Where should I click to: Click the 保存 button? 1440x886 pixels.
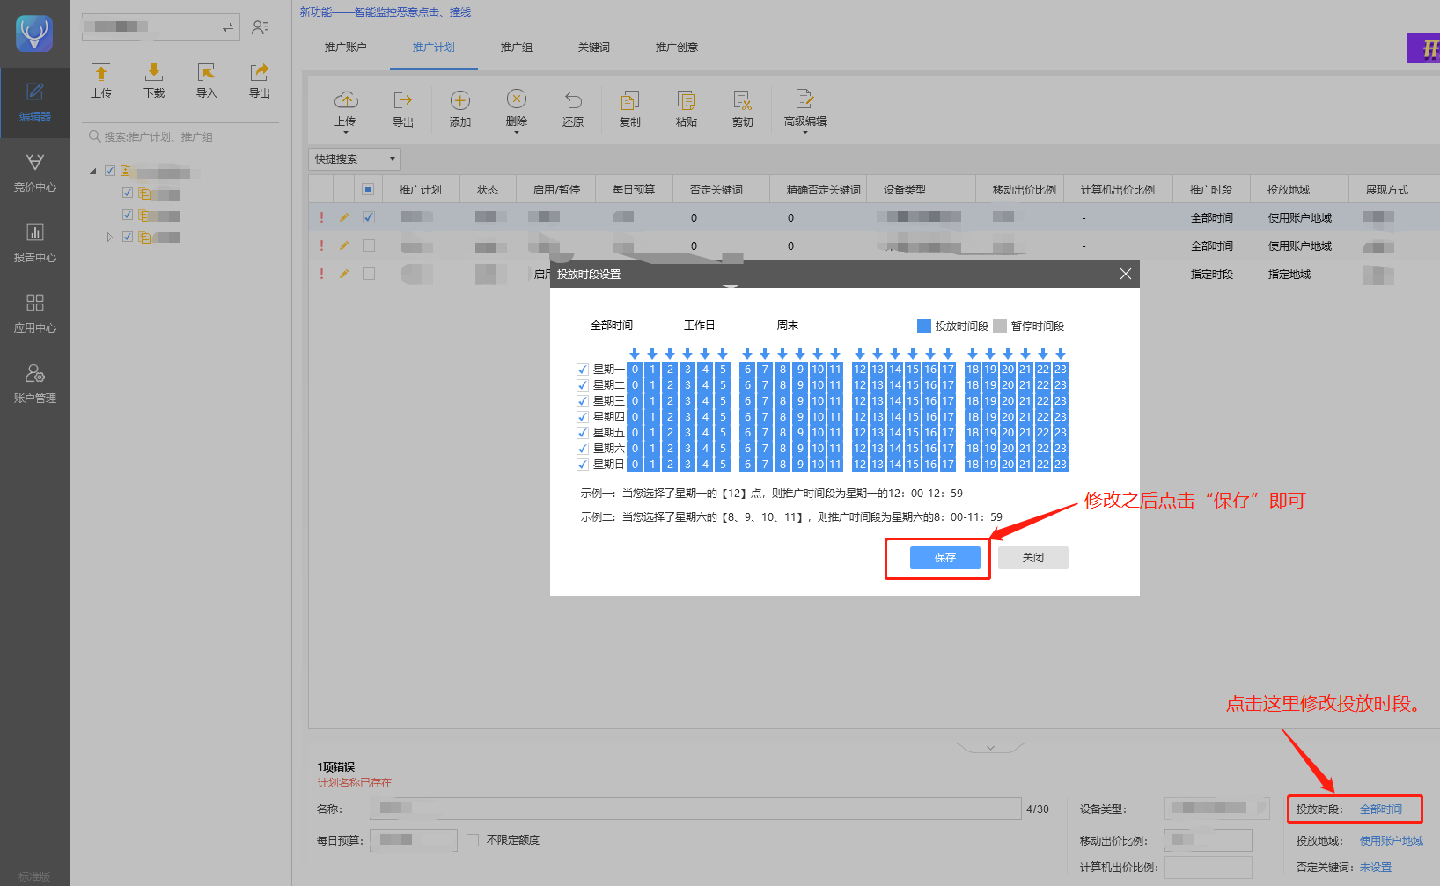944,558
